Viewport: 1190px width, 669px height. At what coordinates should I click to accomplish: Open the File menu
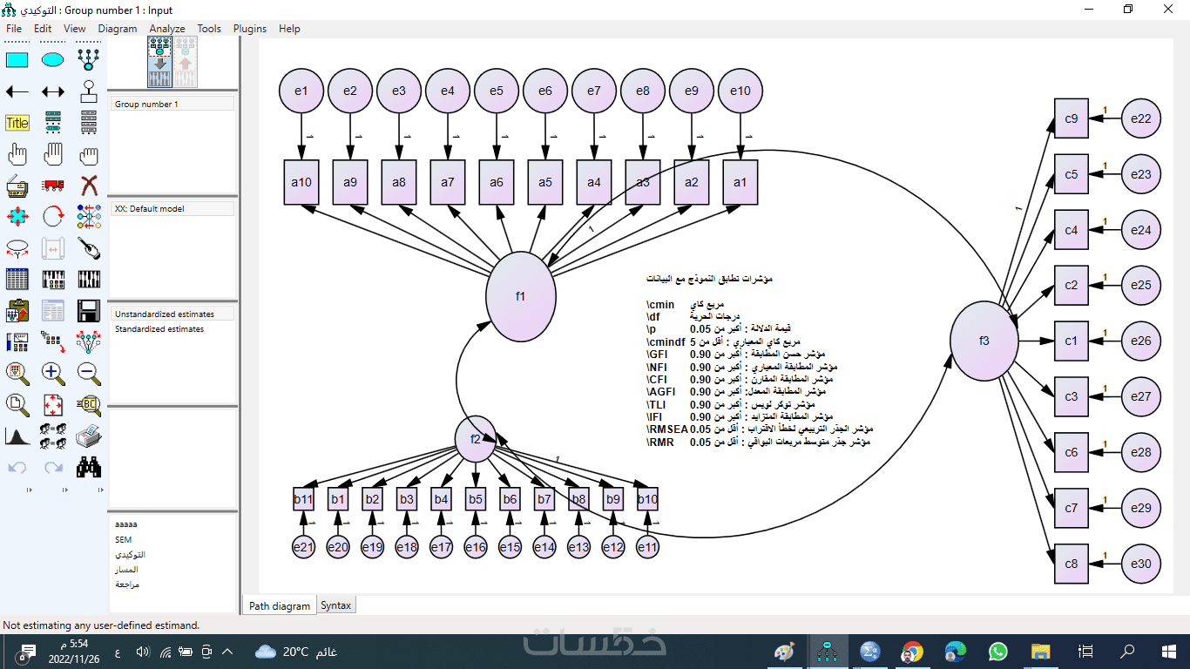tap(14, 29)
